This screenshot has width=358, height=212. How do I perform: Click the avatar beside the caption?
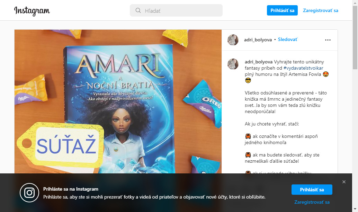click(x=233, y=64)
